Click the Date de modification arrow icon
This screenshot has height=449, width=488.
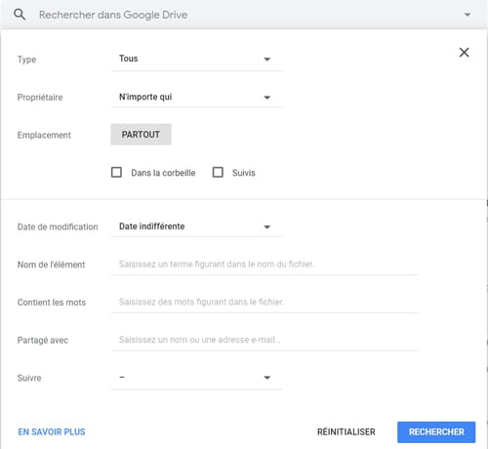tap(267, 226)
